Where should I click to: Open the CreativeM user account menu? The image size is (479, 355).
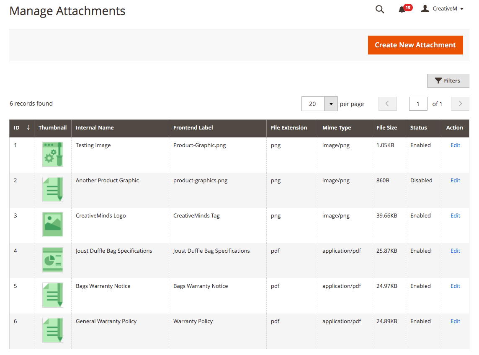tap(443, 9)
